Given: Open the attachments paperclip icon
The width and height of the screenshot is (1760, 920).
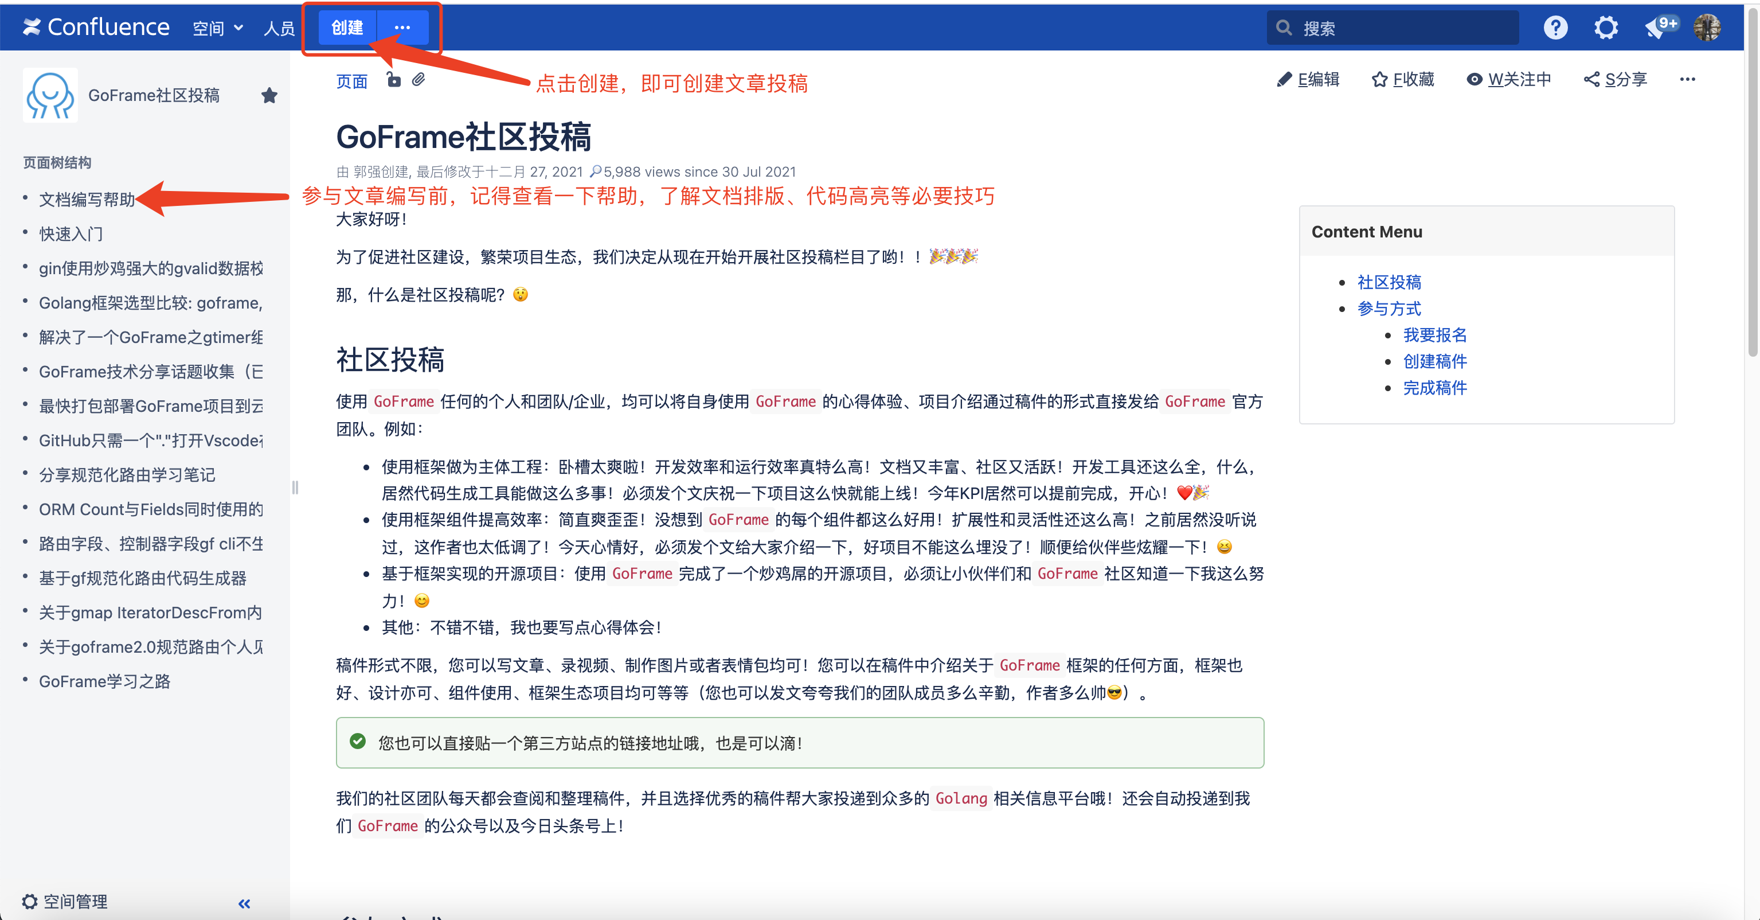Looking at the screenshot, I should click(x=419, y=80).
